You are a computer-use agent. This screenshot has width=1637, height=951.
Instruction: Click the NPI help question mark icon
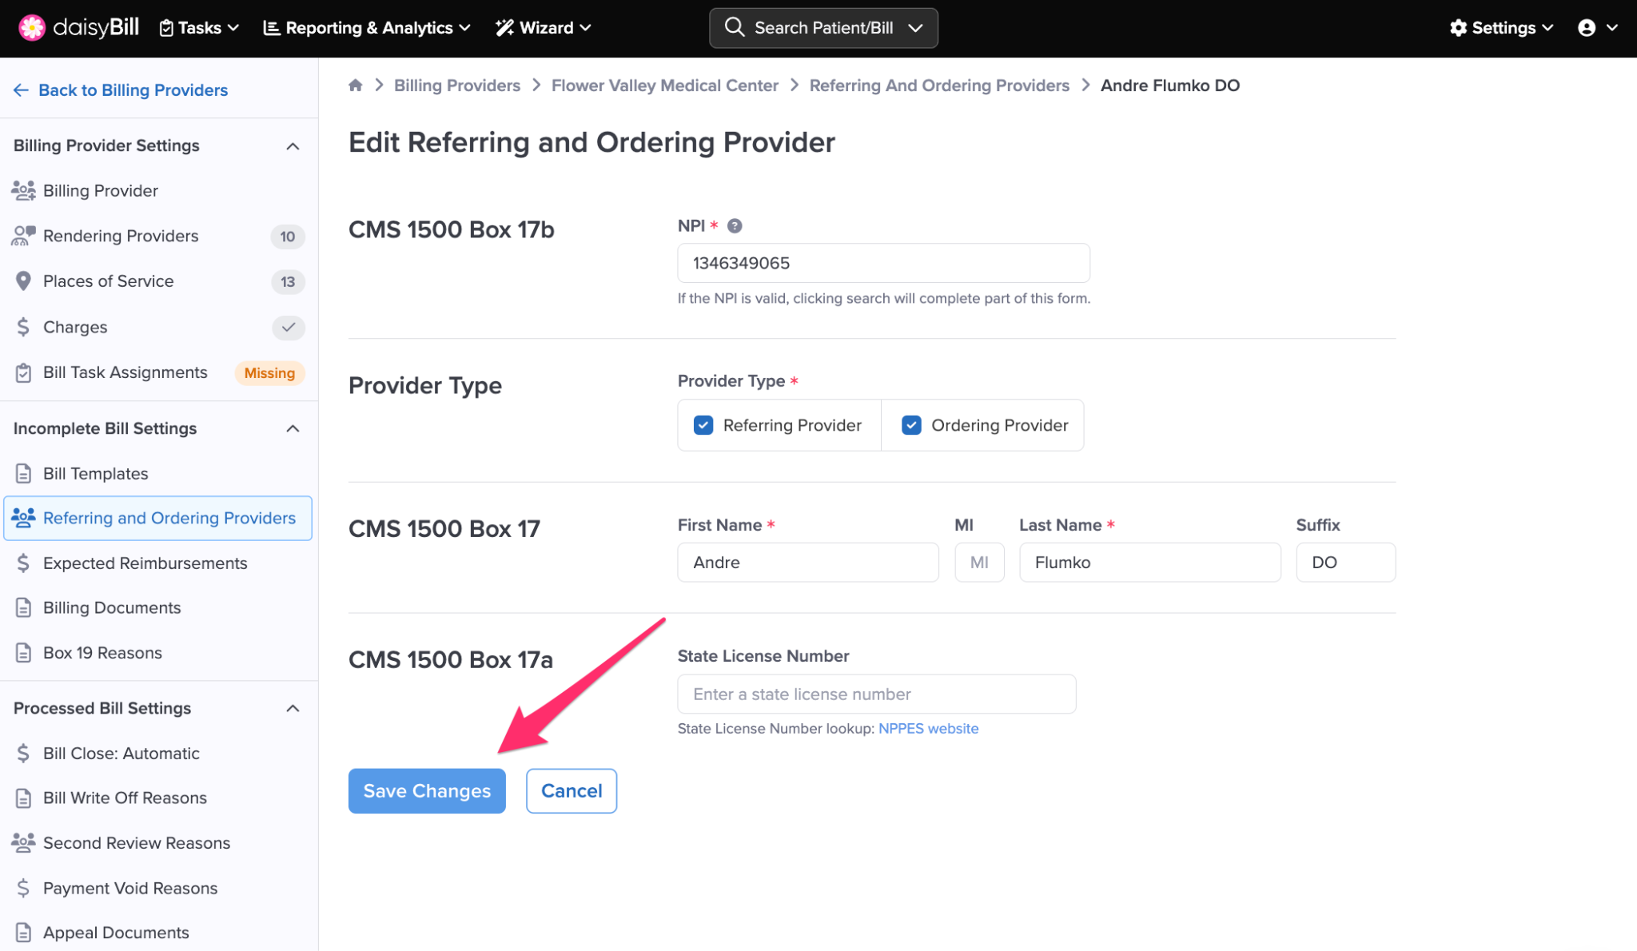735,226
